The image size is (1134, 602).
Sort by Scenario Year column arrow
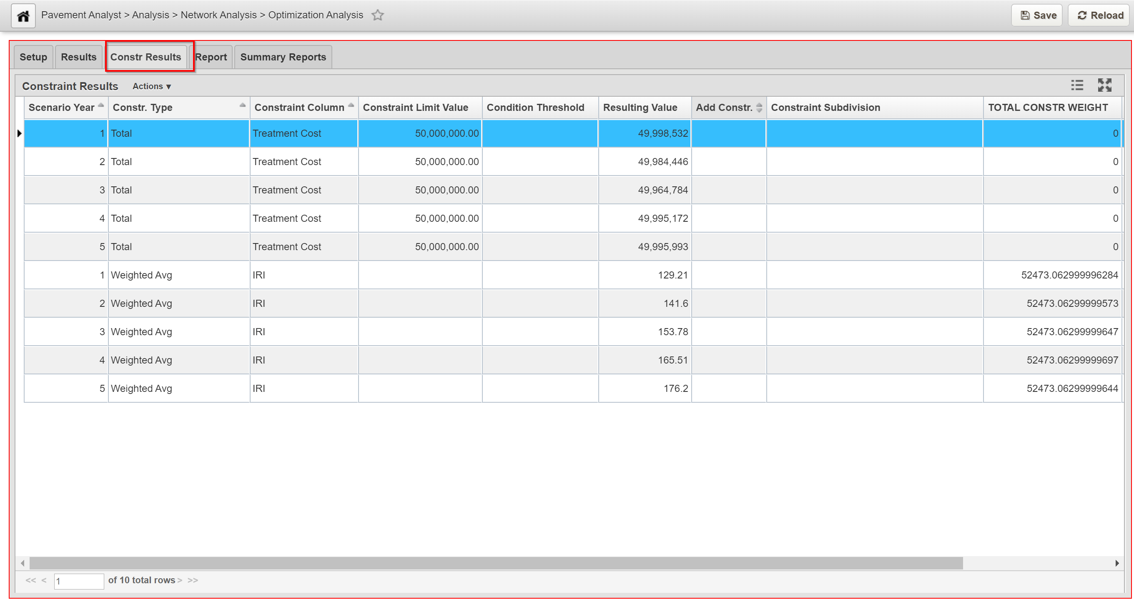[x=101, y=105]
